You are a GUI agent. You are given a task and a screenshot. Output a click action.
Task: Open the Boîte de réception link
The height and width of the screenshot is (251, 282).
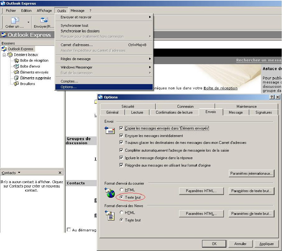pos(220,88)
